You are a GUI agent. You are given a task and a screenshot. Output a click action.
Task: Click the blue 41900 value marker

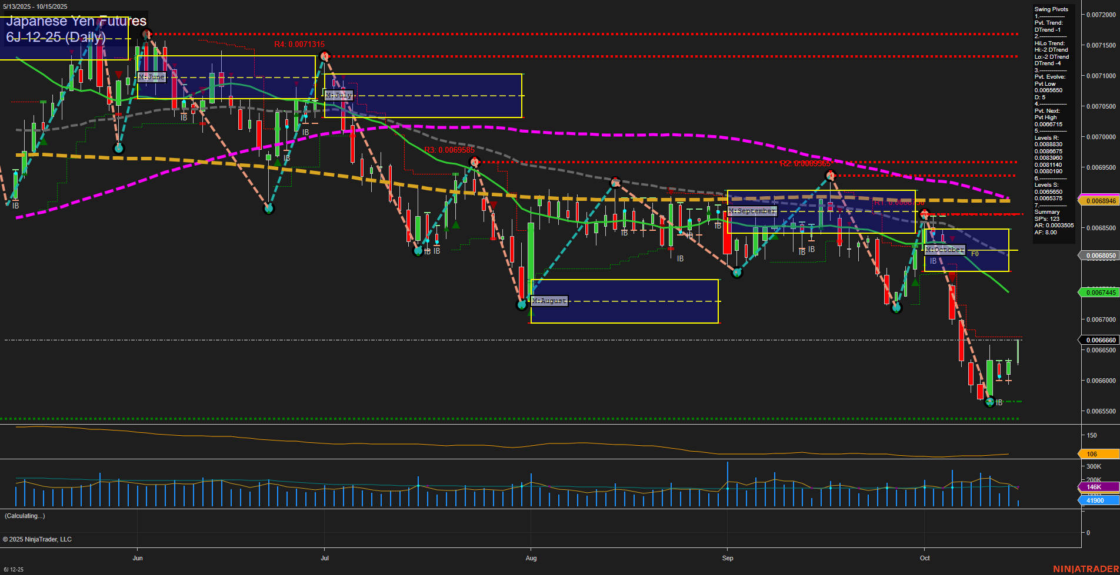click(1096, 500)
